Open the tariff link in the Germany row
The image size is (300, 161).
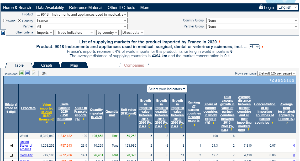[x=294, y=155]
